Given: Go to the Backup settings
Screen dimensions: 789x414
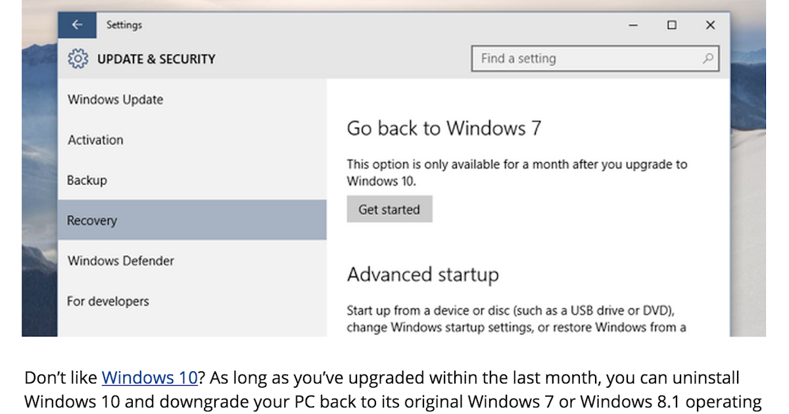Looking at the screenshot, I should [x=87, y=180].
